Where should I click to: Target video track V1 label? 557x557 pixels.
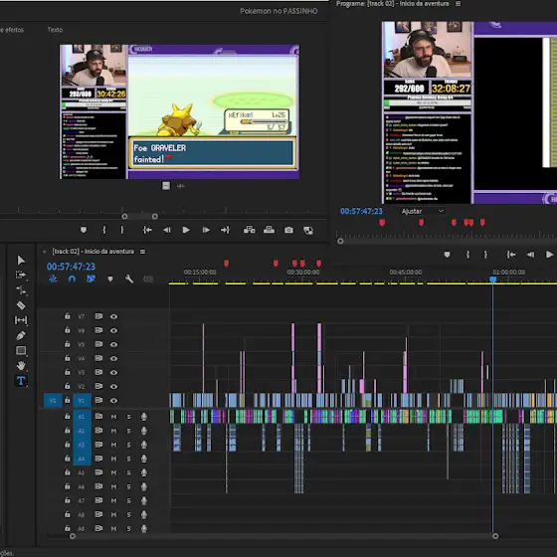(82, 401)
